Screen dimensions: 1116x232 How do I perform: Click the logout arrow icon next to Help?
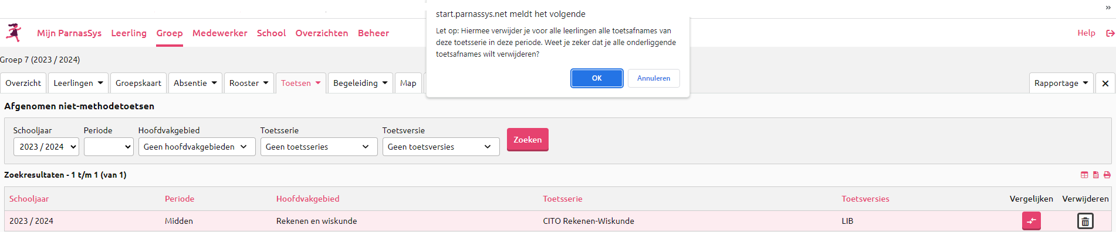[x=1110, y=33]
